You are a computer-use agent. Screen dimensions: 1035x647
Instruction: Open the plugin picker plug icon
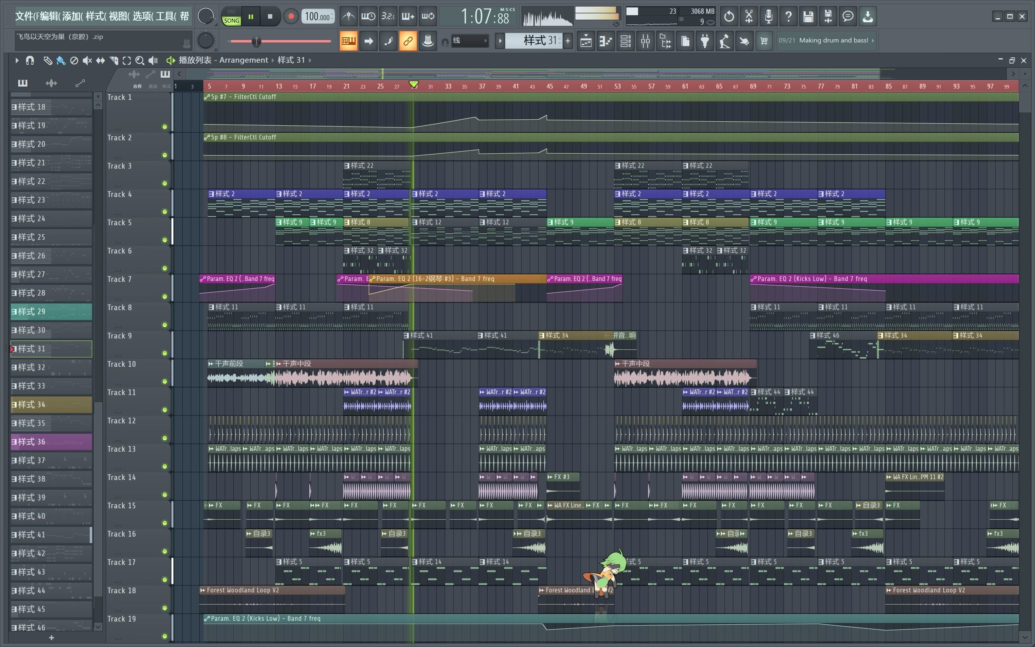tap(705, 41)
